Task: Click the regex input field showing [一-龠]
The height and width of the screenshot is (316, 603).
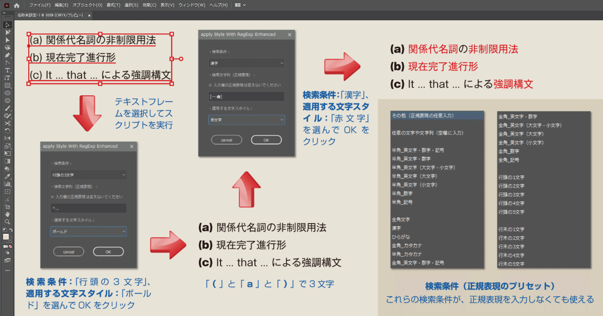Action: click(x=246, y=97)
